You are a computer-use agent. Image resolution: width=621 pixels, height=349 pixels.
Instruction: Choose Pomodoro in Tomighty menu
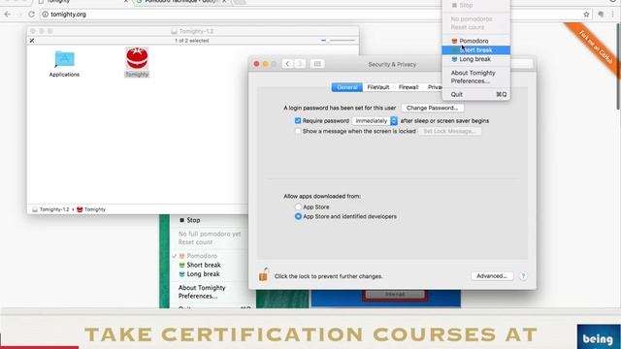pyautogui.click(x=476, y=41)
